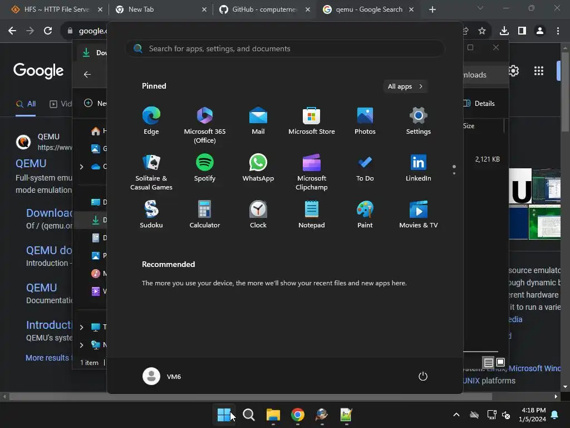The height and width of the screenshot is (428, 570).
Task: Open the notification bell in tray
Action: click(554, 415)
